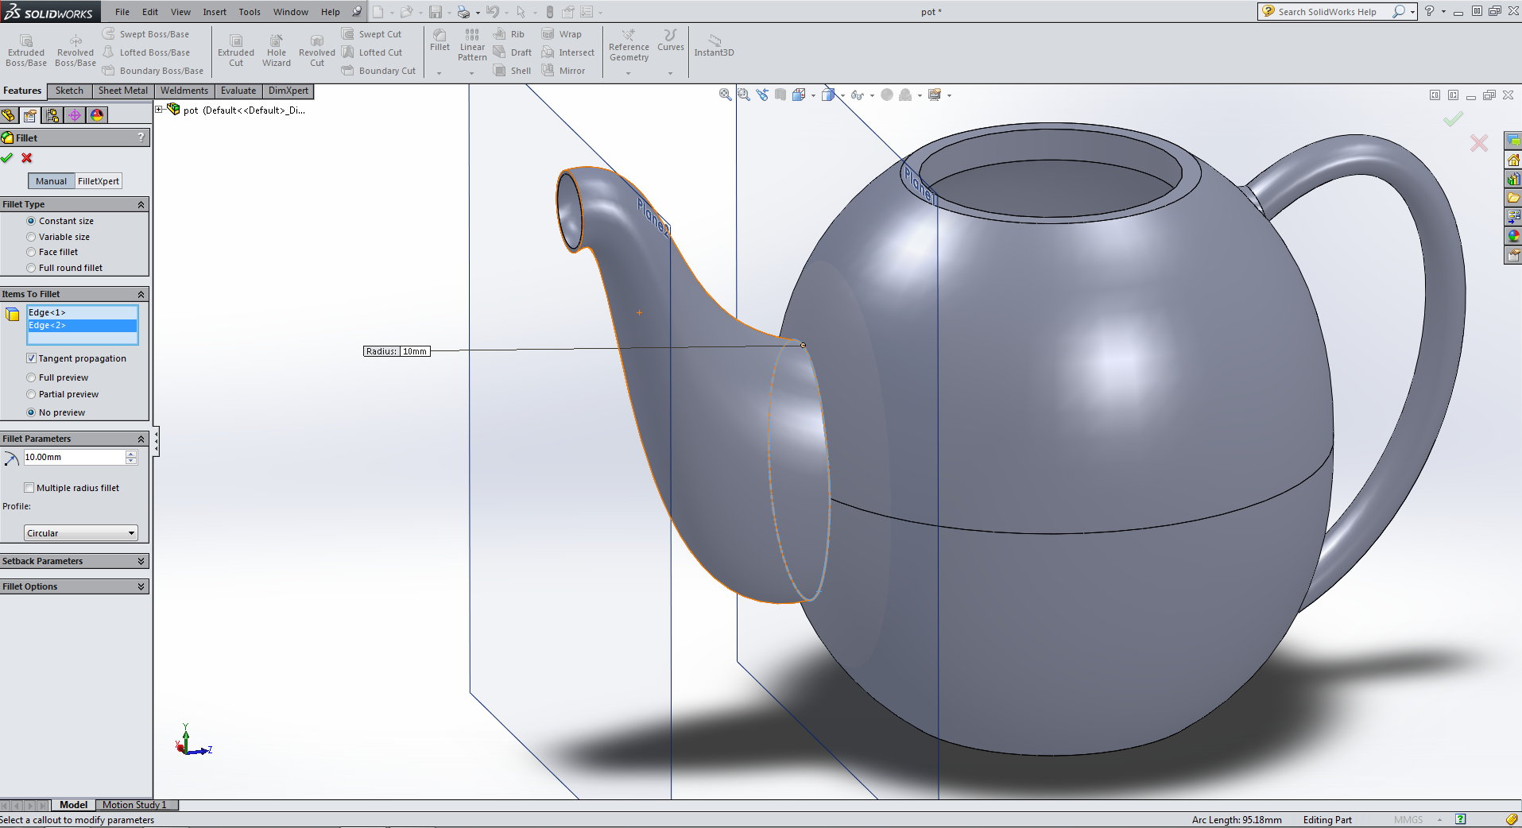Image resolution: width=1522 pixels, height=828 pixels.
Task: Select Edge<1> in Items To Fillet
Action: pos(82,312)
